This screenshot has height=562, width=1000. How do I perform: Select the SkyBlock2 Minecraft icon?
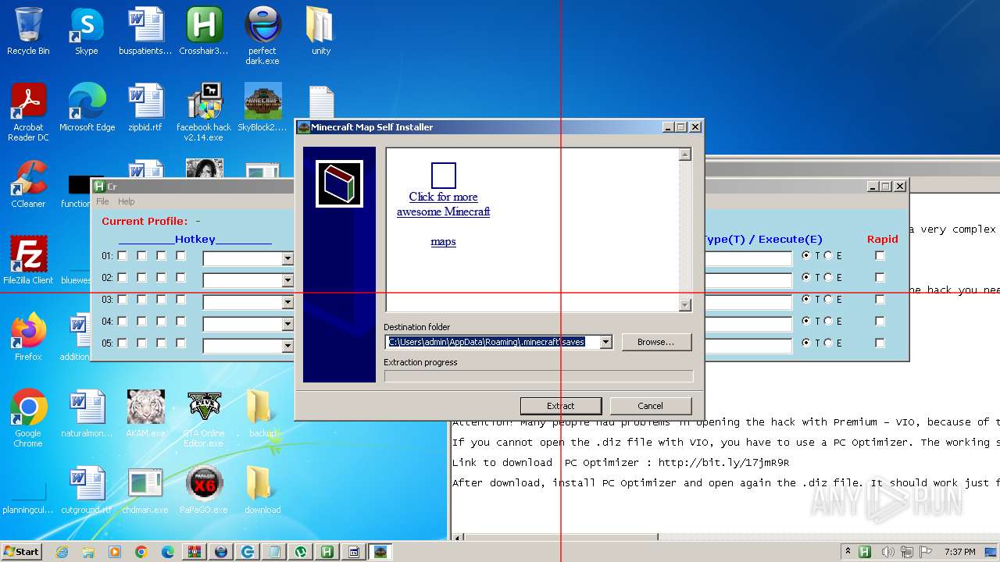(x=262, y=108)
